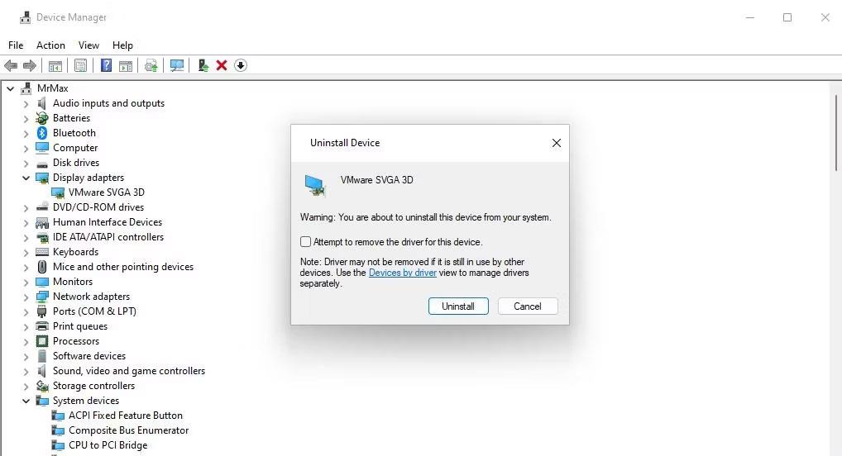Expand the Ports (COM & LPT) node
842x456 pixels.
coord(26,311)
